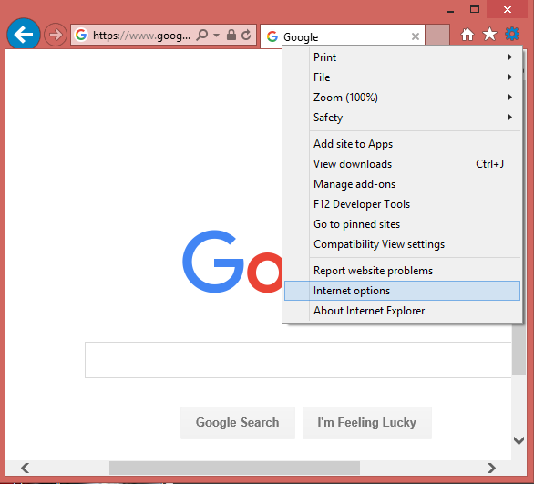
Task: Expand the address bar autocomplete dropdown arrow
Action: 216,35
